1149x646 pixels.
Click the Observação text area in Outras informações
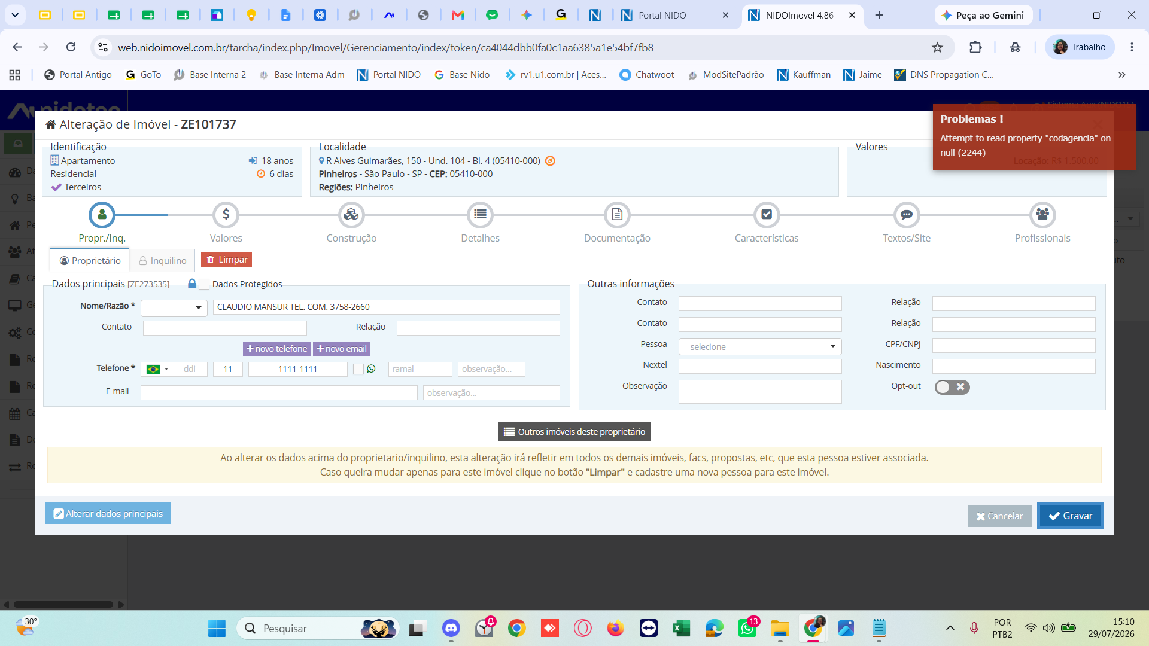point(760,392)
